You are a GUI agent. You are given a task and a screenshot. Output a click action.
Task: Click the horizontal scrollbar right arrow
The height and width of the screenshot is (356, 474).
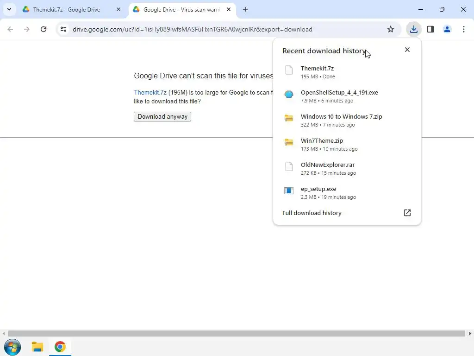pyautogui.click(x=470, y=333)
